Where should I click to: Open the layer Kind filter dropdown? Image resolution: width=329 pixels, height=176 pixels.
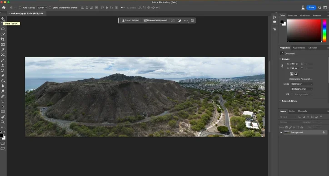(288, 117)
